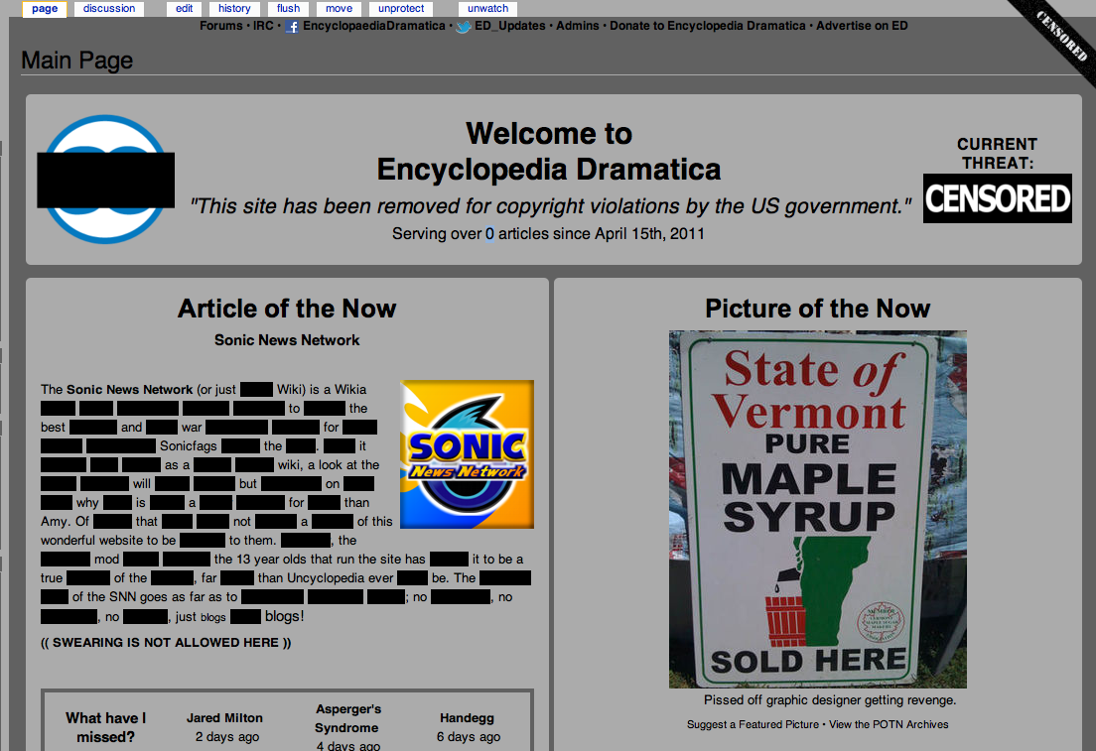Open the edit tab
This screenshot has height=751, width=1096.
pos(185,9)
